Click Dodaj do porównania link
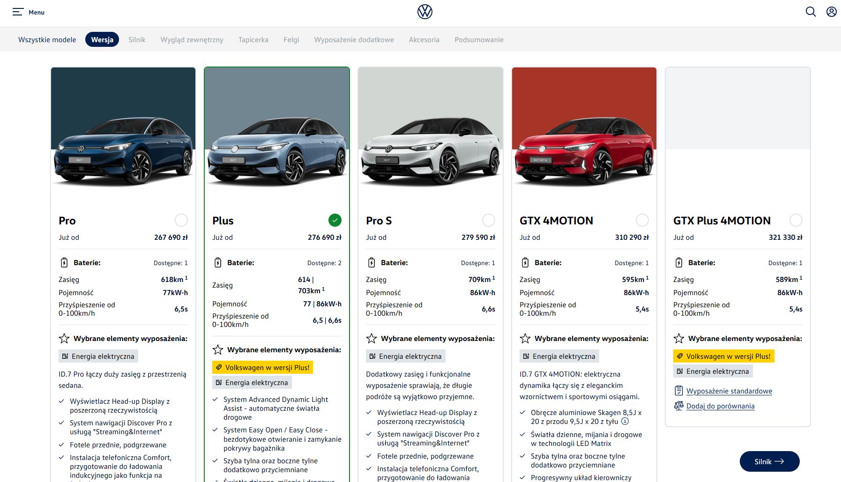The height and width of the screenshot is (482, 841). tap(720, 406)
